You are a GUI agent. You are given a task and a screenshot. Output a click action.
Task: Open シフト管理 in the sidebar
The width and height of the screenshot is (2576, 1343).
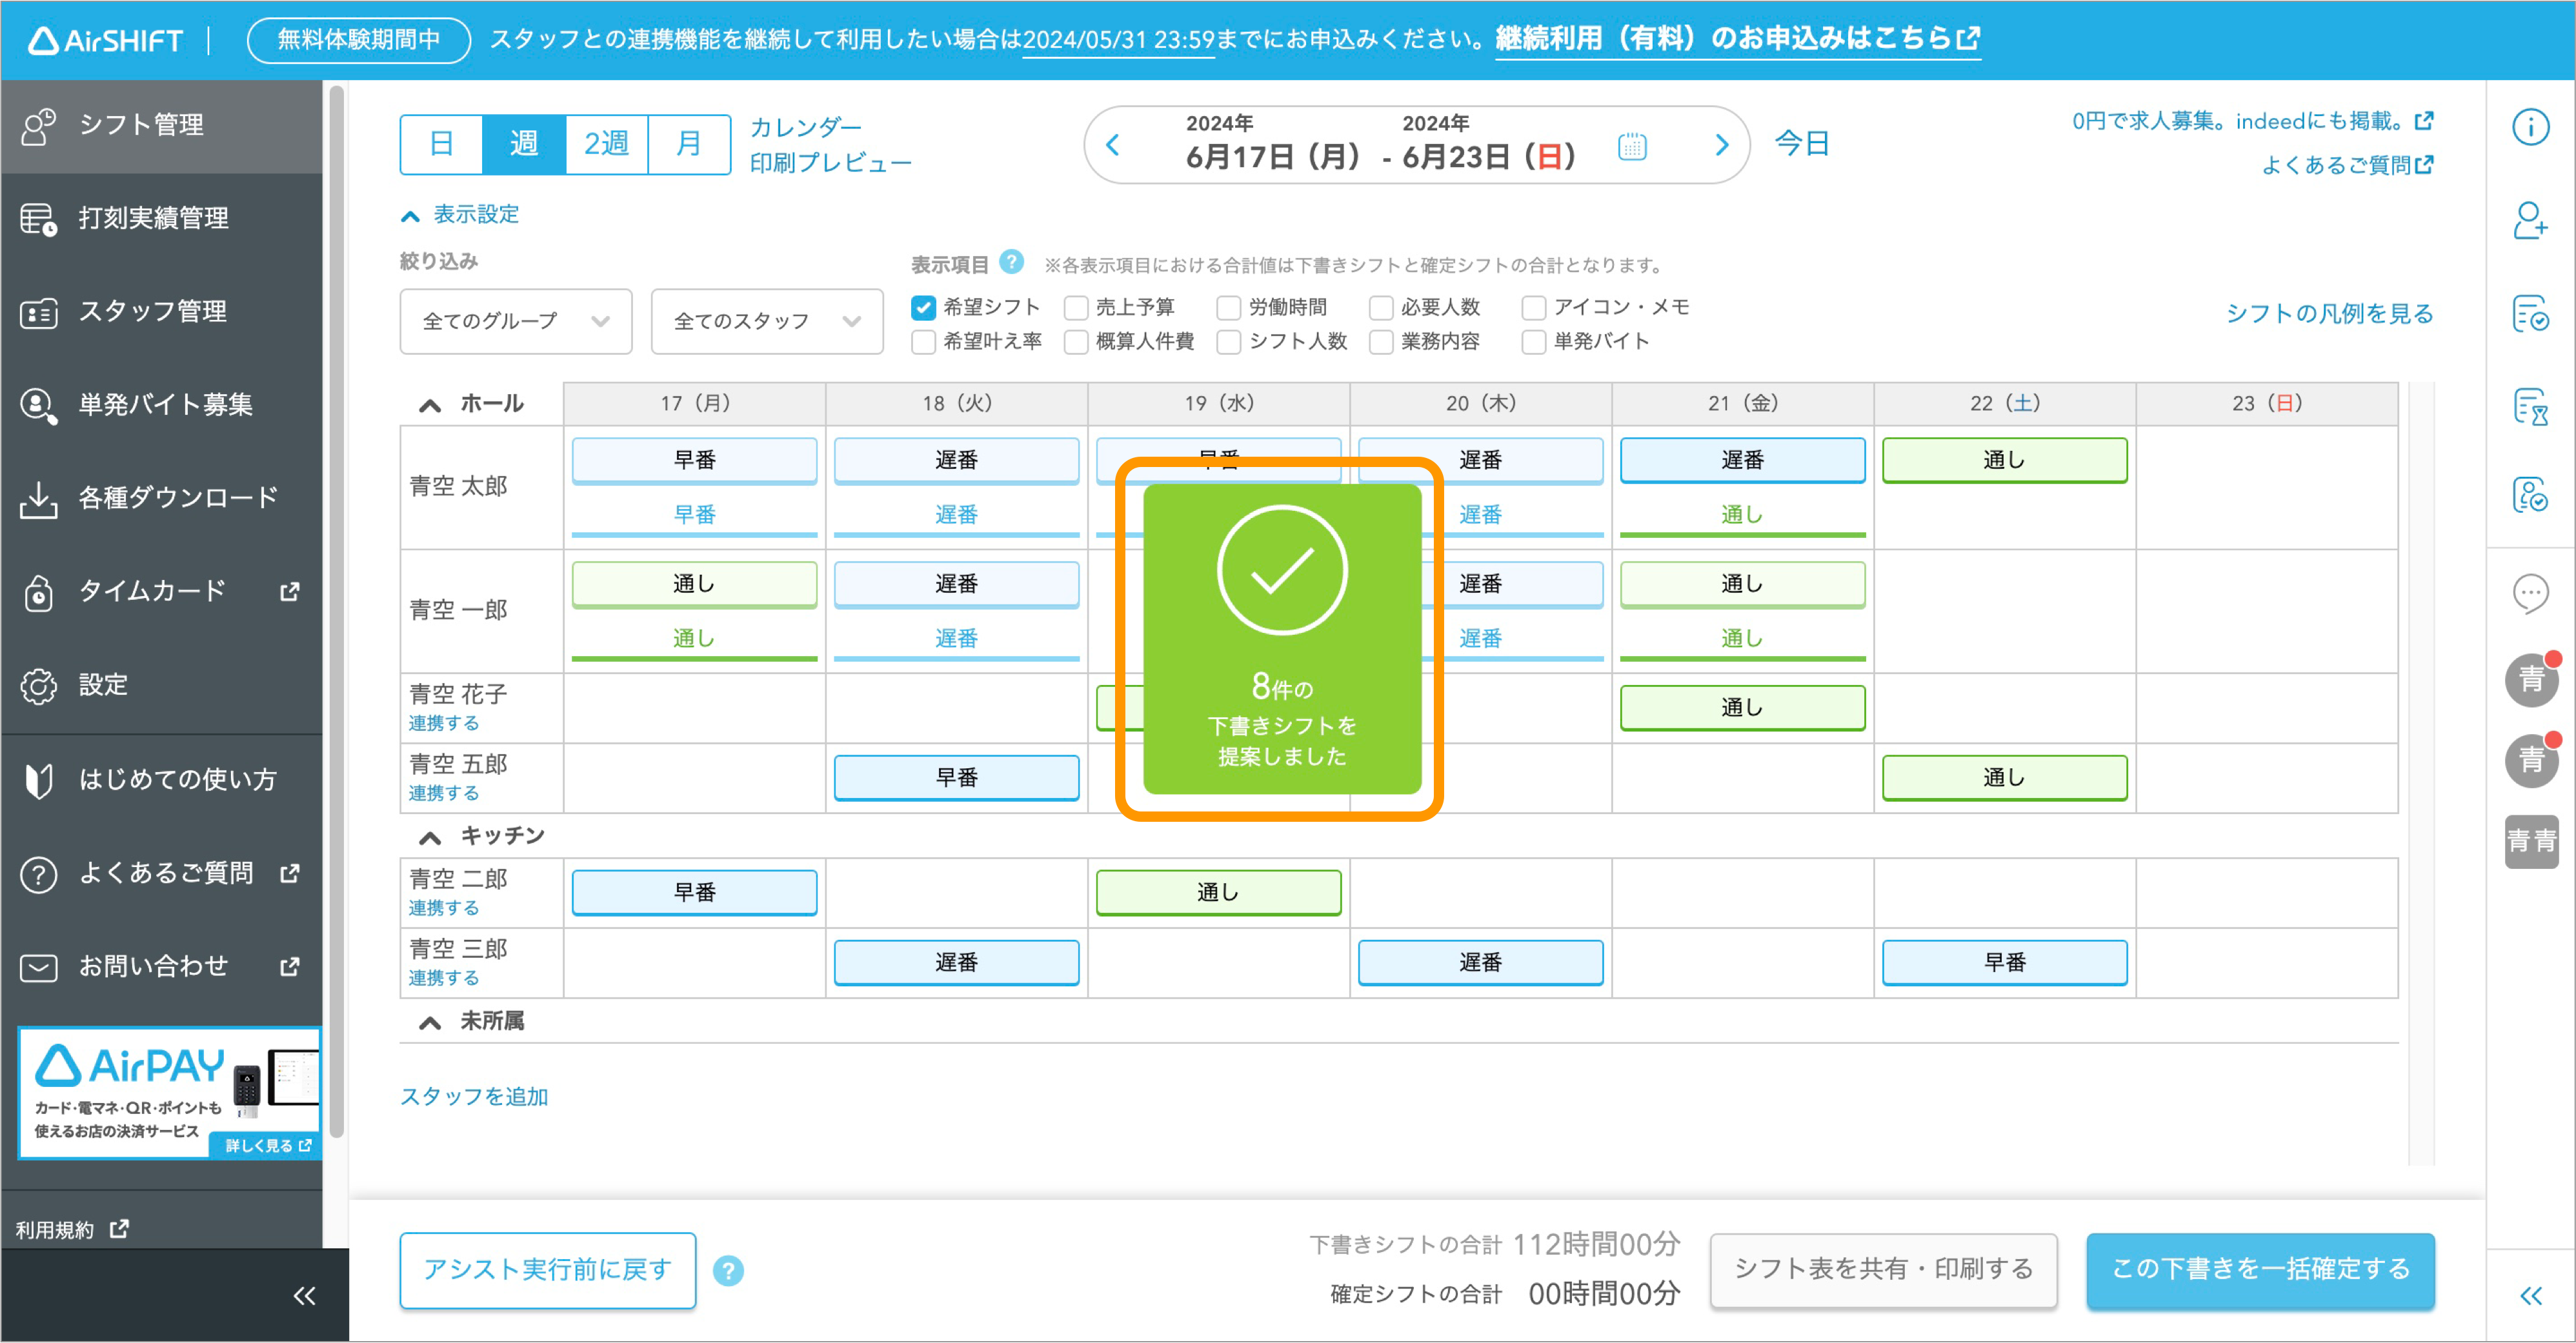click(x=162, y=125)
